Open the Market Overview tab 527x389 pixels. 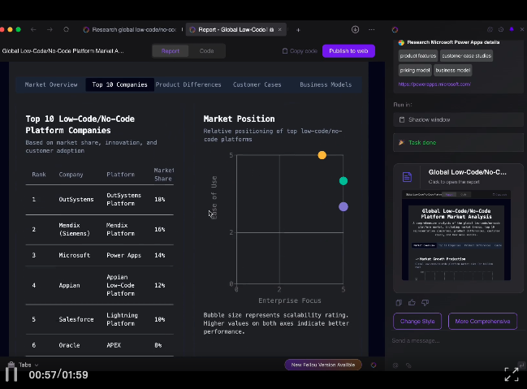point(51,84)
